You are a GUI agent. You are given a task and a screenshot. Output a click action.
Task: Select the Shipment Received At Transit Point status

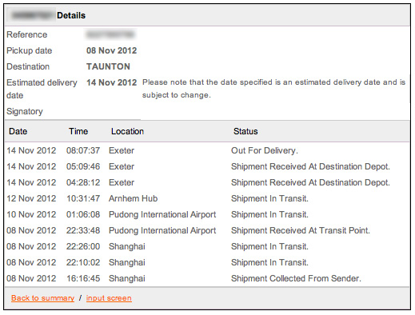(301, 230)
